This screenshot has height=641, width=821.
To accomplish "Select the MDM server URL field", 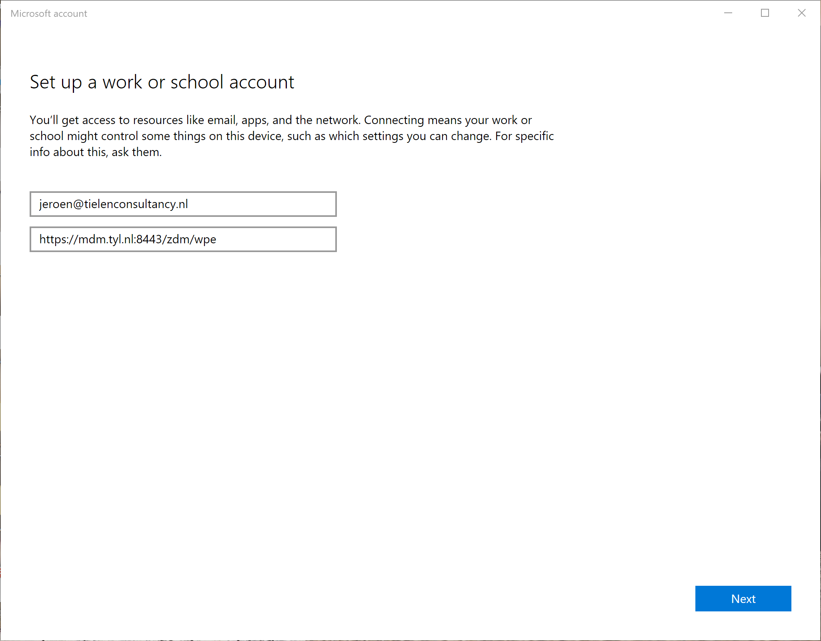I will click(183, 239).
